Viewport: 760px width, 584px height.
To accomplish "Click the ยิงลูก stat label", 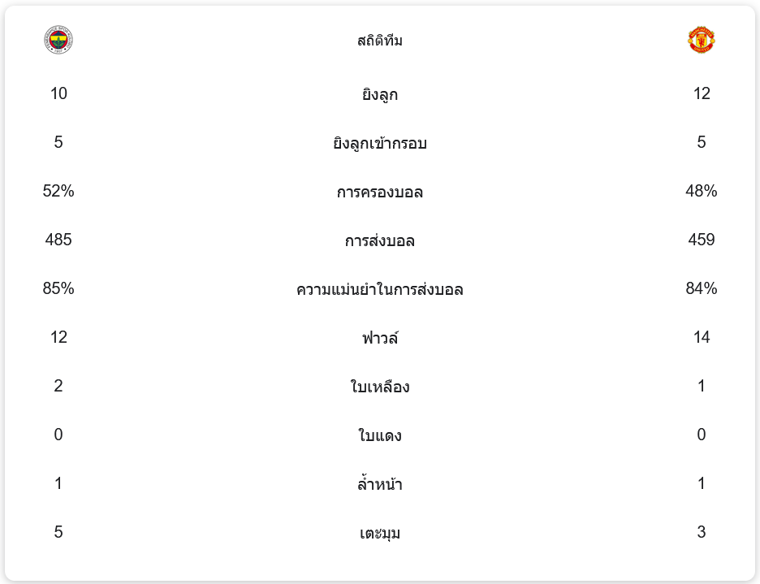I will (380, 95).
